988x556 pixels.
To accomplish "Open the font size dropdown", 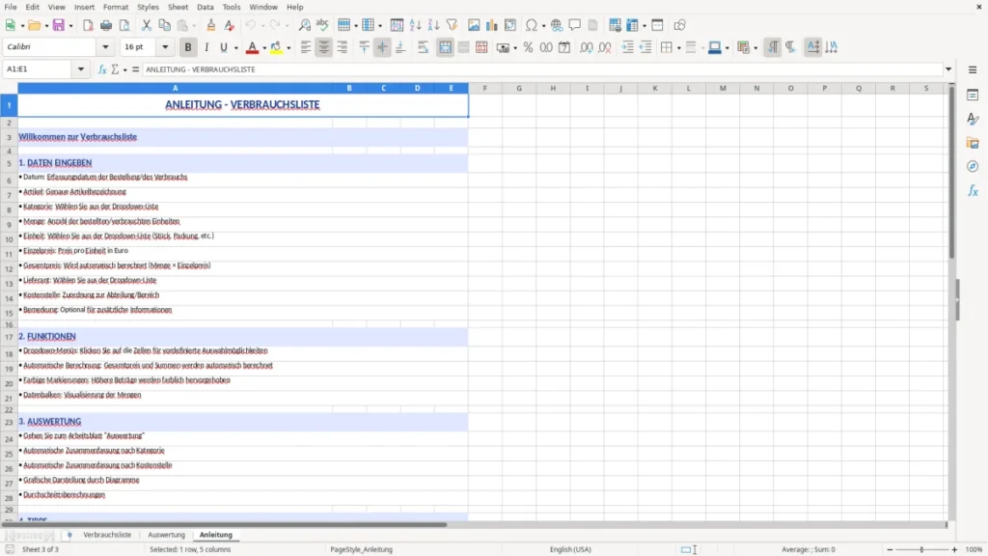I will [x=165, y=47].
